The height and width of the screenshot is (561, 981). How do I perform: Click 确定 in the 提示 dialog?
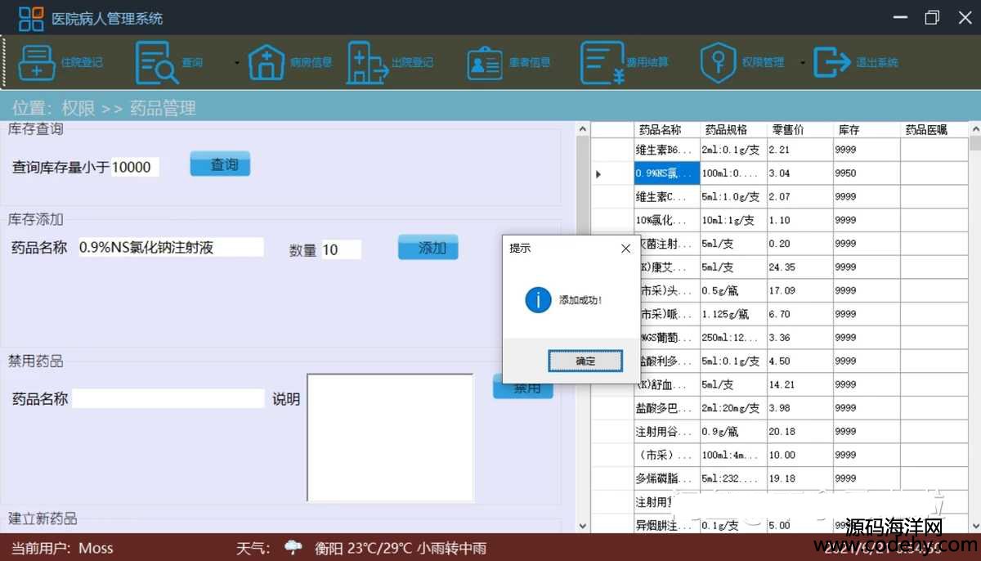585,361
